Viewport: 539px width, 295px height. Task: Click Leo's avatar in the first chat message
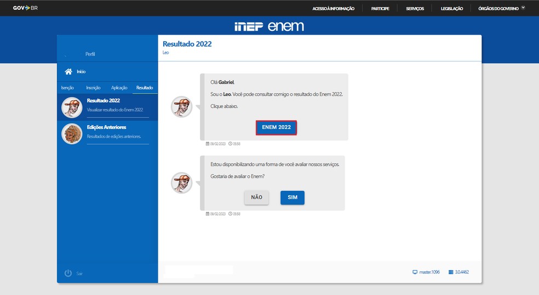pyautogui.click(x=182, y=106)
